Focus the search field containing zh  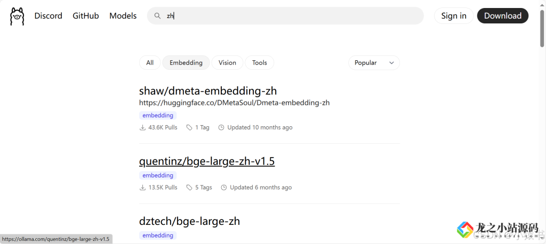coord(285,15)
